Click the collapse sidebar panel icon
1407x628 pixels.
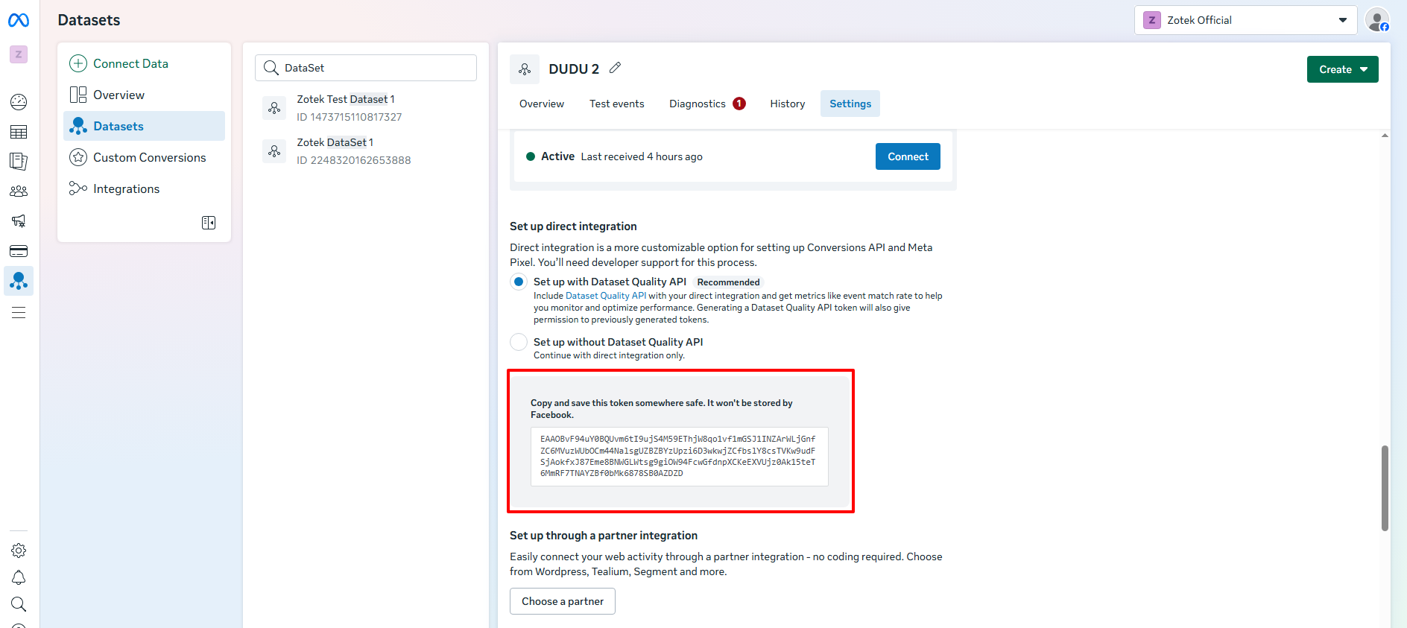(x=209, y=223)
